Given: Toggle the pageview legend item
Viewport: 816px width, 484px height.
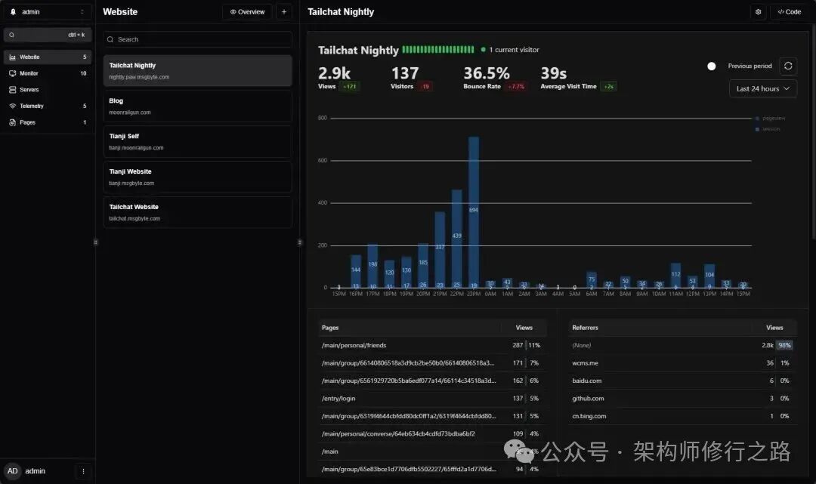Looking at the screenshot, I should tap(770, 119).
